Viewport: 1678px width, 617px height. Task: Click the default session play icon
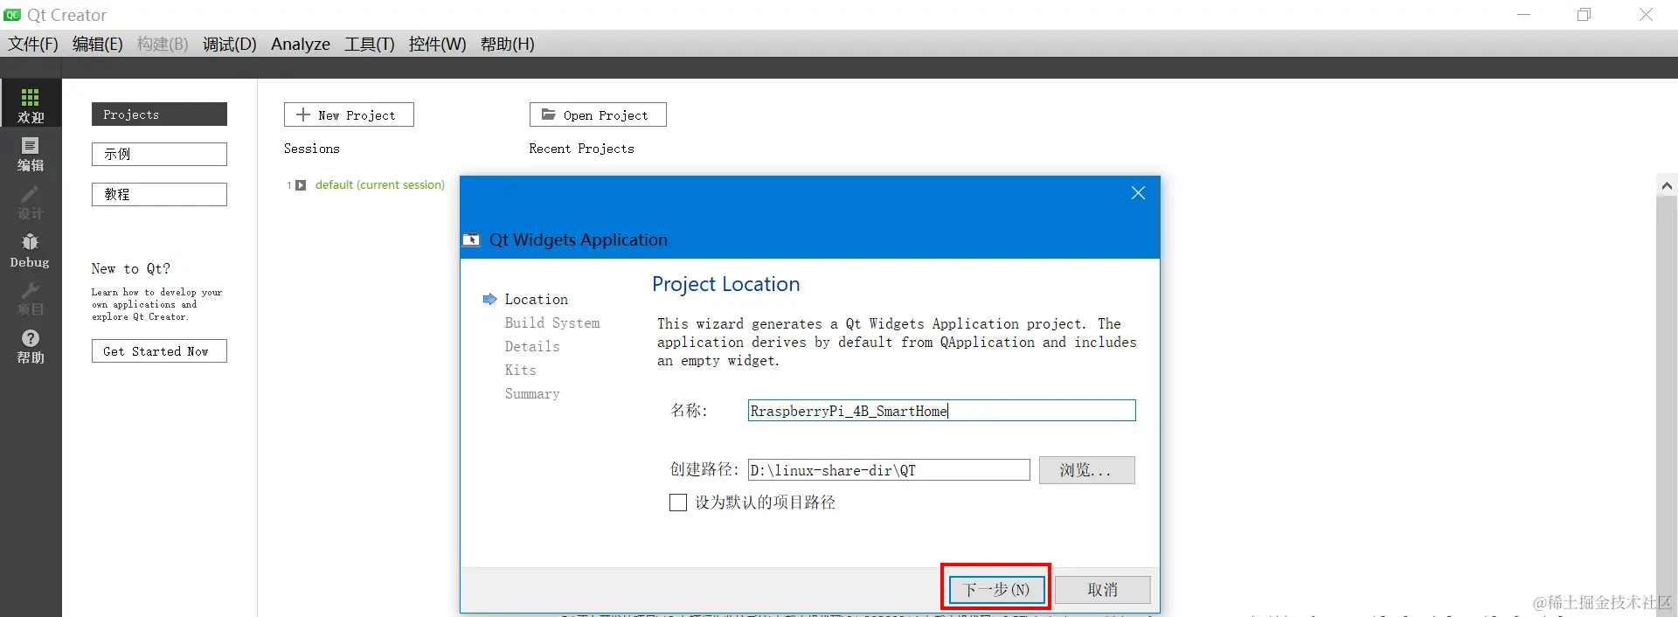tap(301, 185)
